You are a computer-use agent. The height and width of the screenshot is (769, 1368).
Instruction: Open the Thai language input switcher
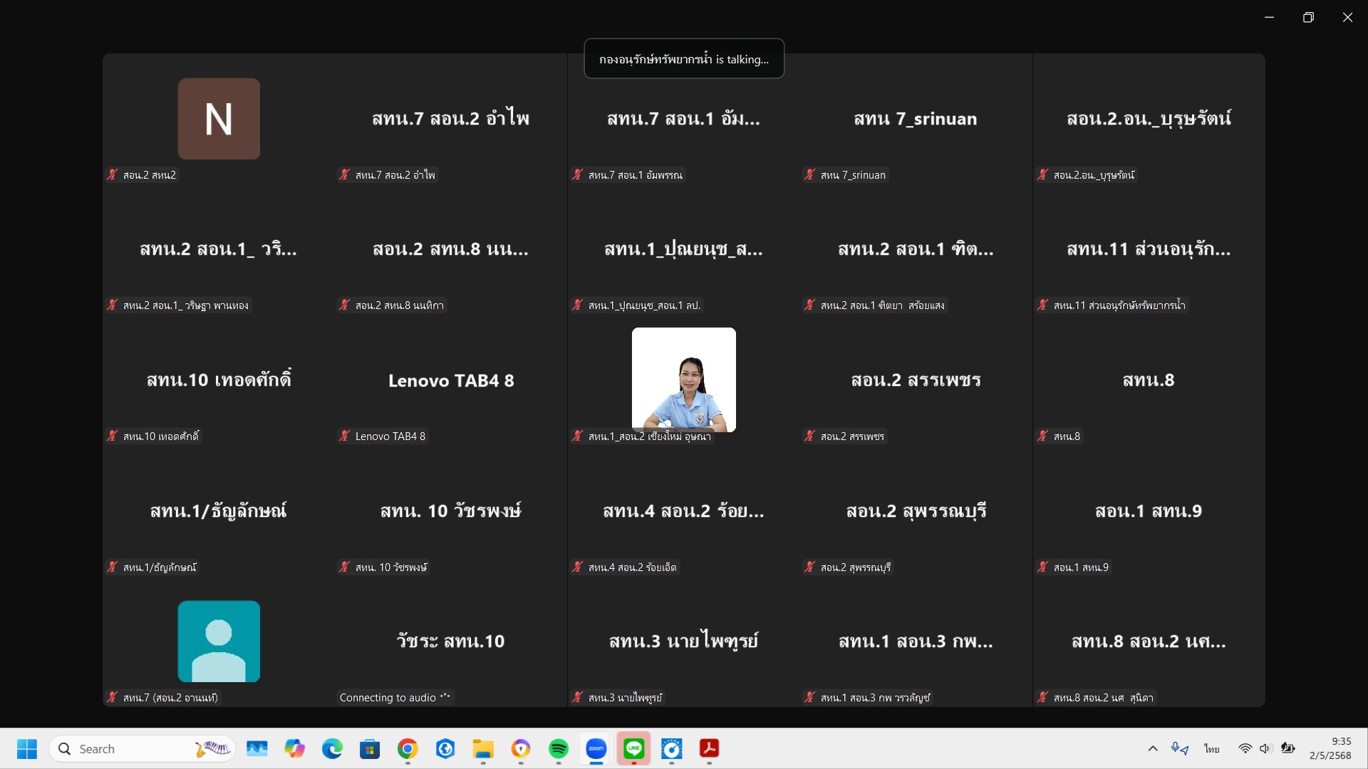(x=1211, y=749)
